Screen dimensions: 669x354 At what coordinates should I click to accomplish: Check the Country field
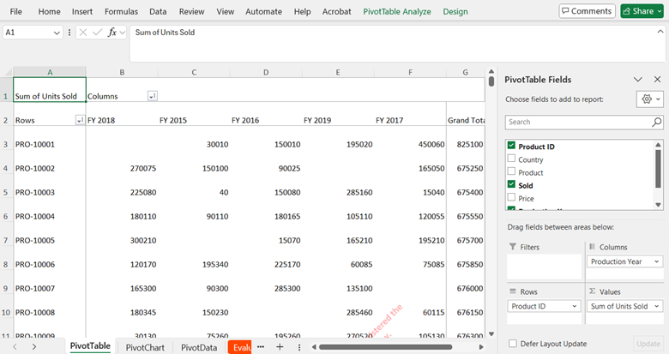tap(511, 159)
